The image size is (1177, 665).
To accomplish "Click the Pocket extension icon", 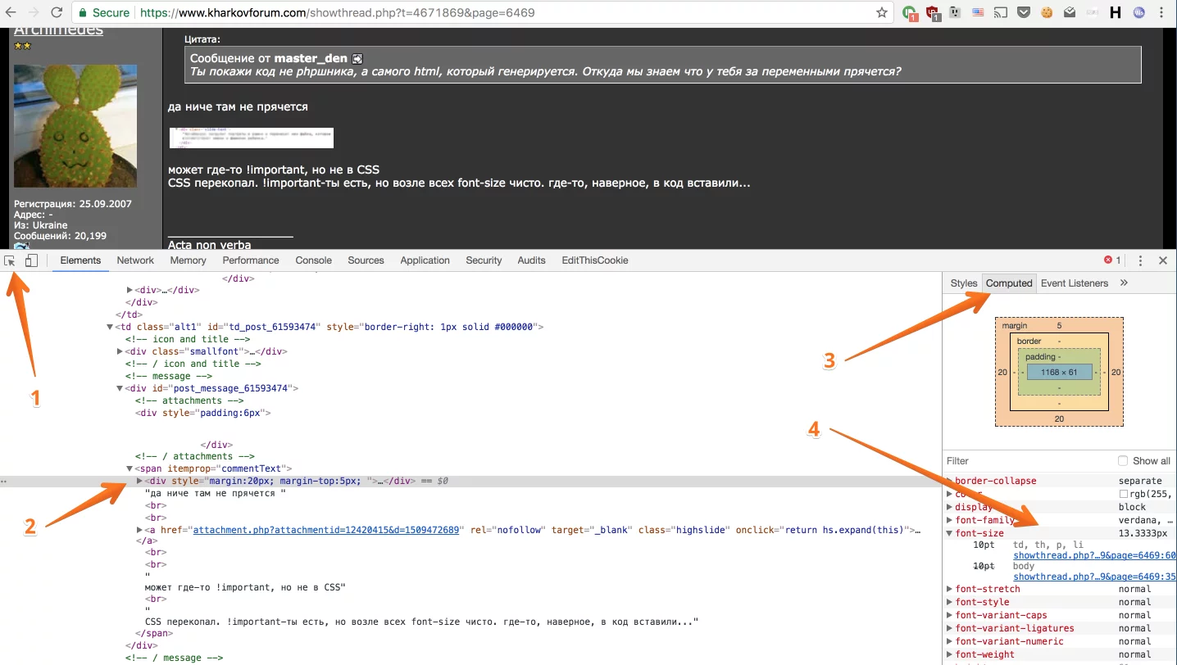I will click(1025, 12).
